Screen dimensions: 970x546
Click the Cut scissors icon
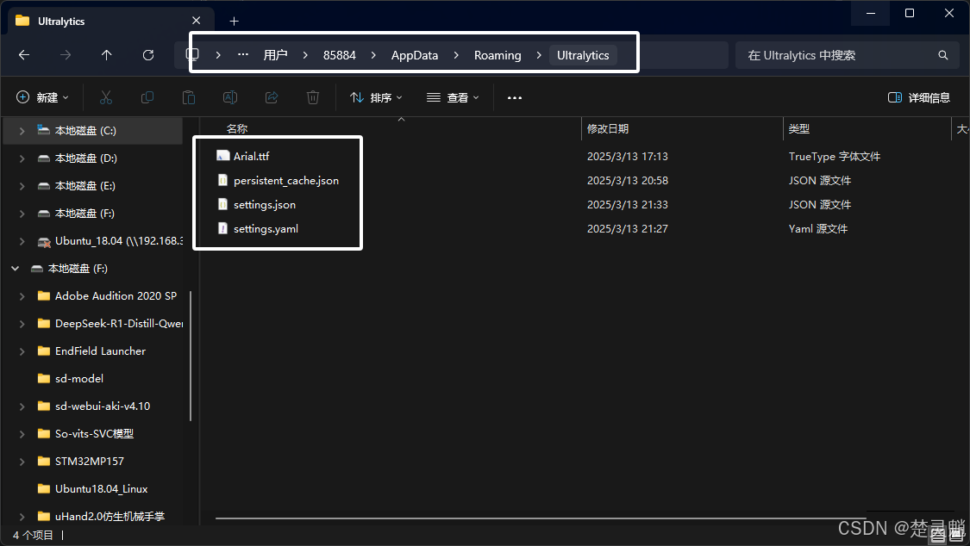tap(106, 97)
